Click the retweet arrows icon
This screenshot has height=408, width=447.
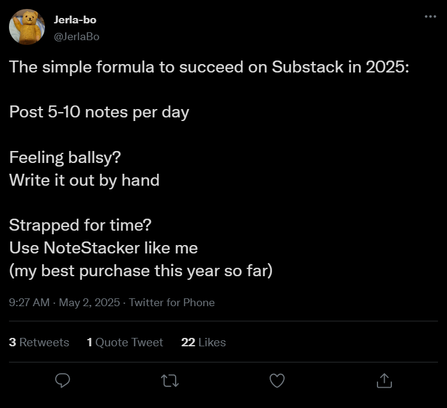click(x=170, y=380)
